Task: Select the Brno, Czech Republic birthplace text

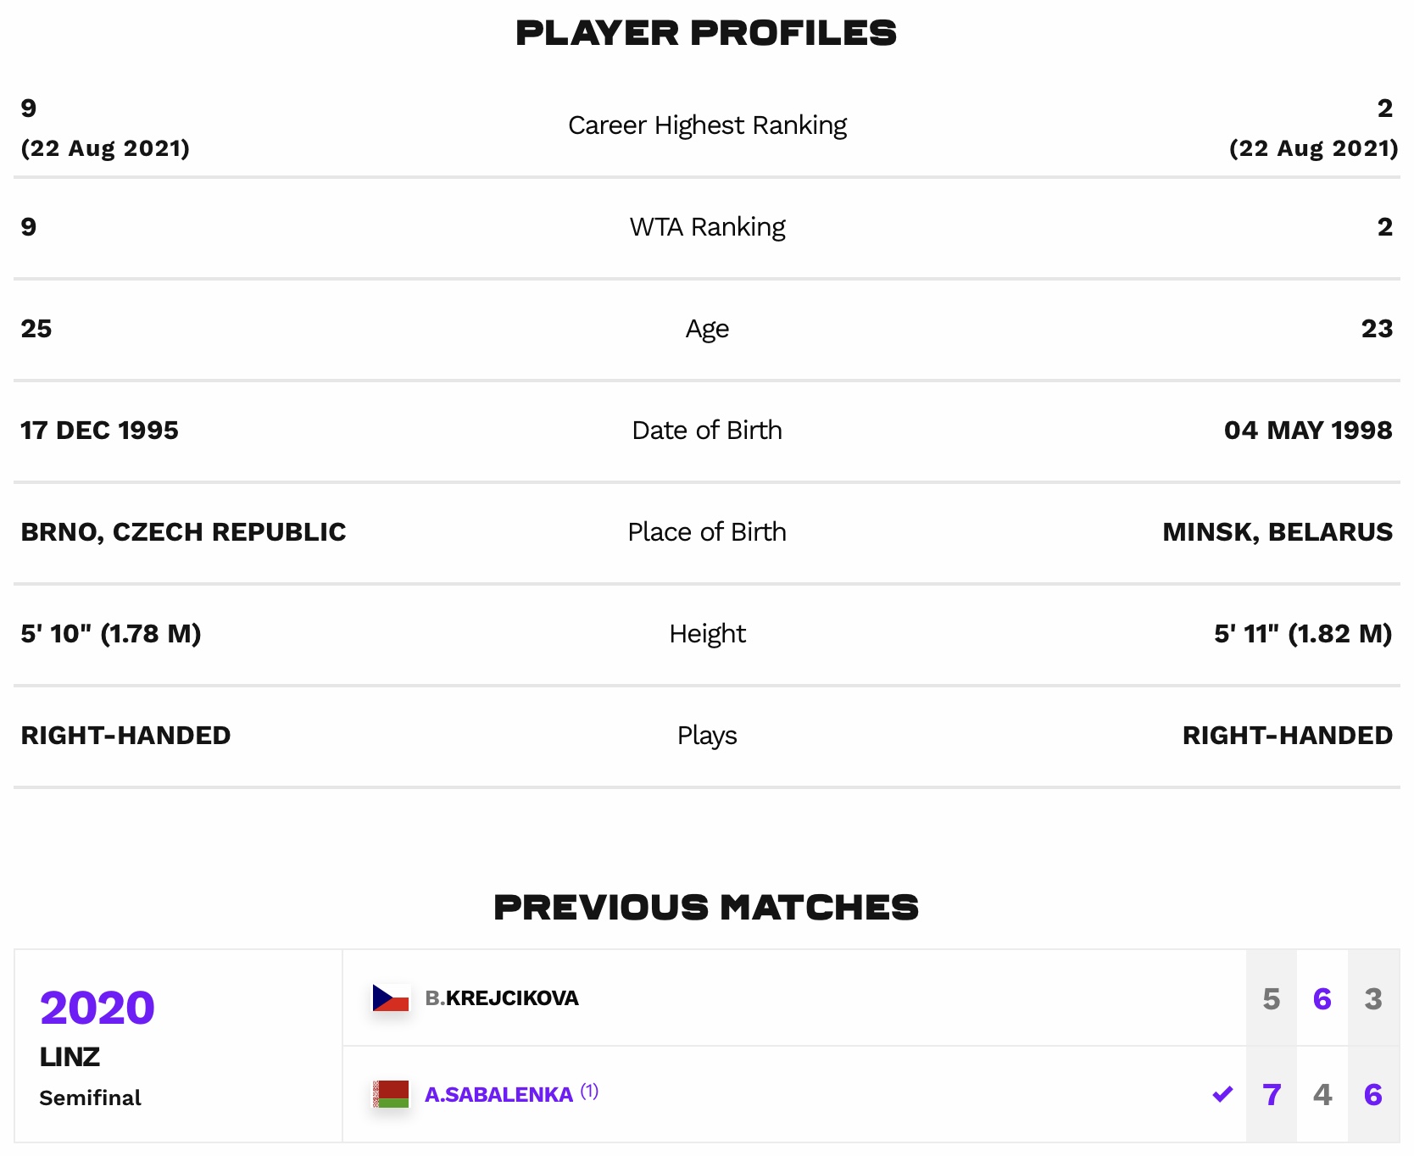Action: pos(183,532)
